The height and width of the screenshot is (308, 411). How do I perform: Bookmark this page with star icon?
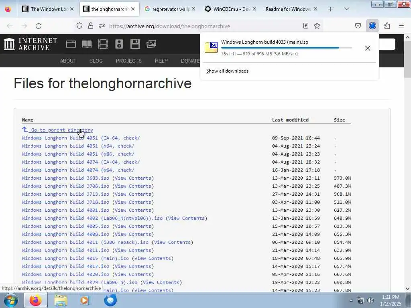coord(317,26)
